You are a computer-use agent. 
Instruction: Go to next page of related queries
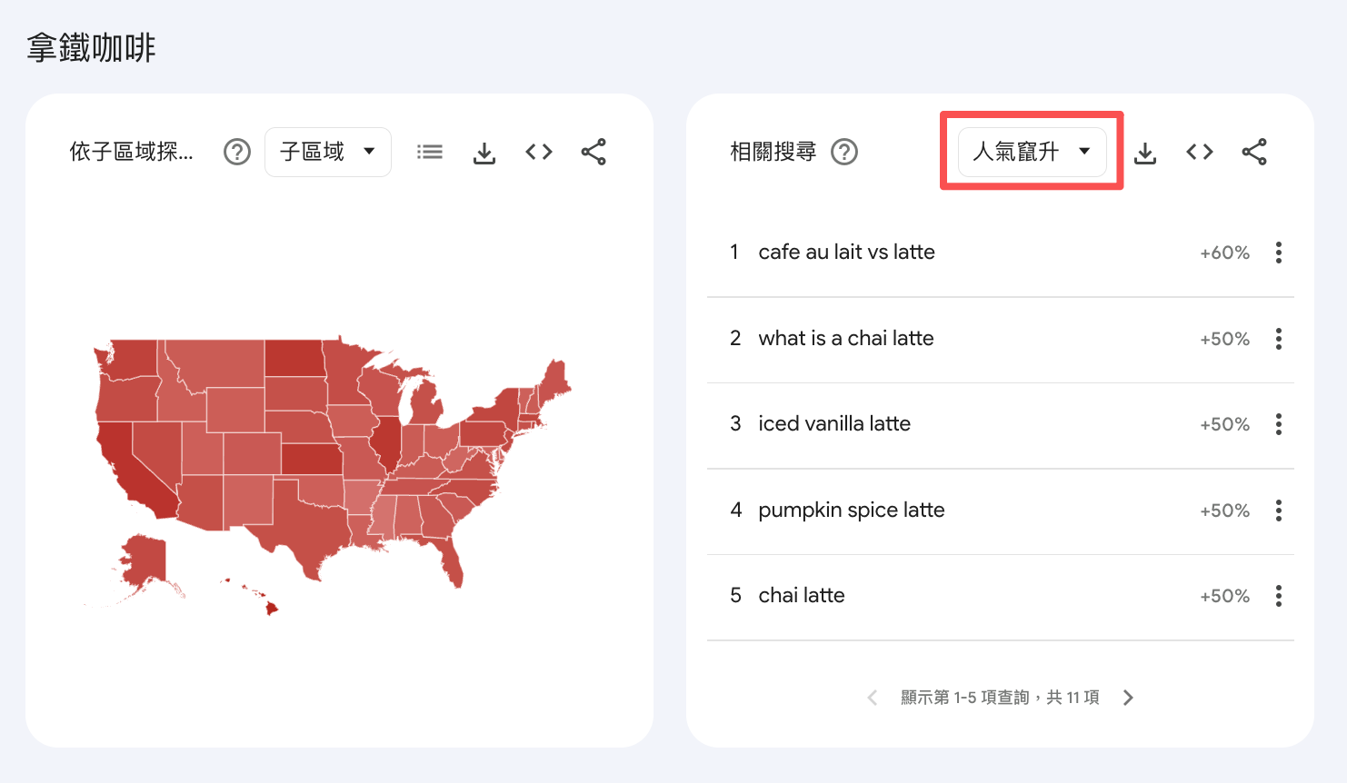coord(1128,698)
